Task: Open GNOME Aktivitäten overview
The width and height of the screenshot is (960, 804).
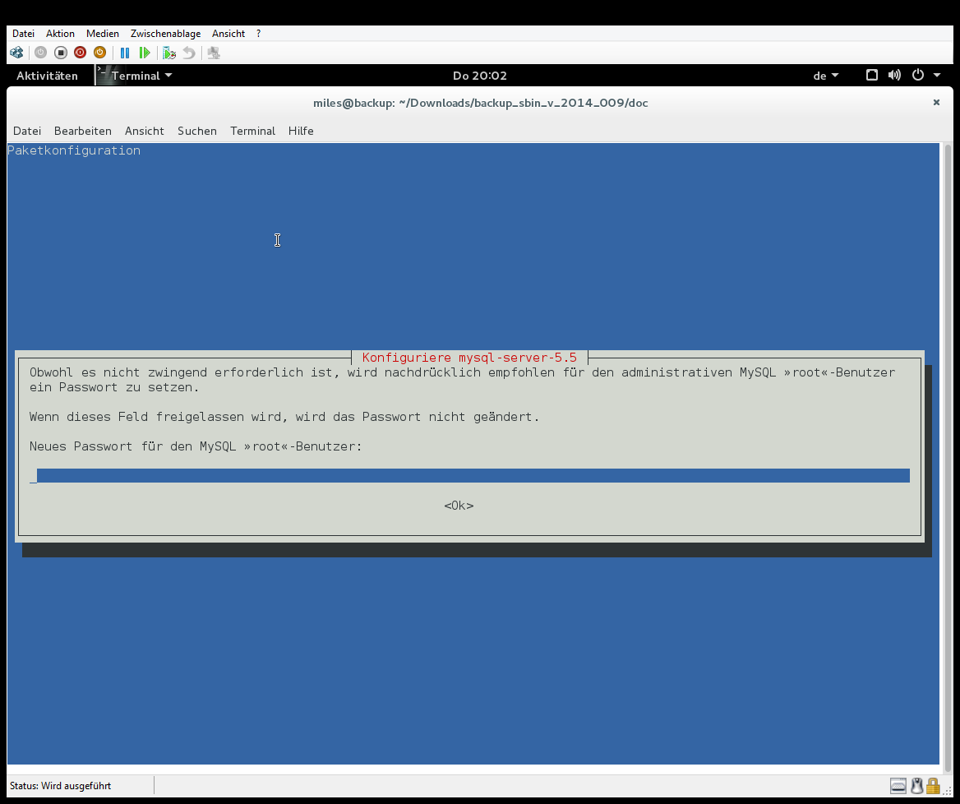Action: pos(47,76)
